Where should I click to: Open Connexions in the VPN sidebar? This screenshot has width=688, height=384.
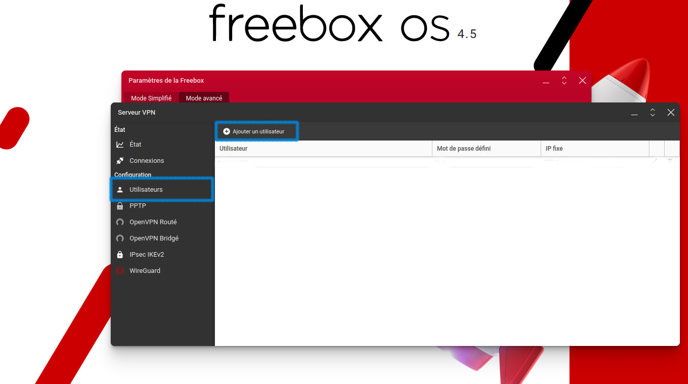(x=163, y=161)
